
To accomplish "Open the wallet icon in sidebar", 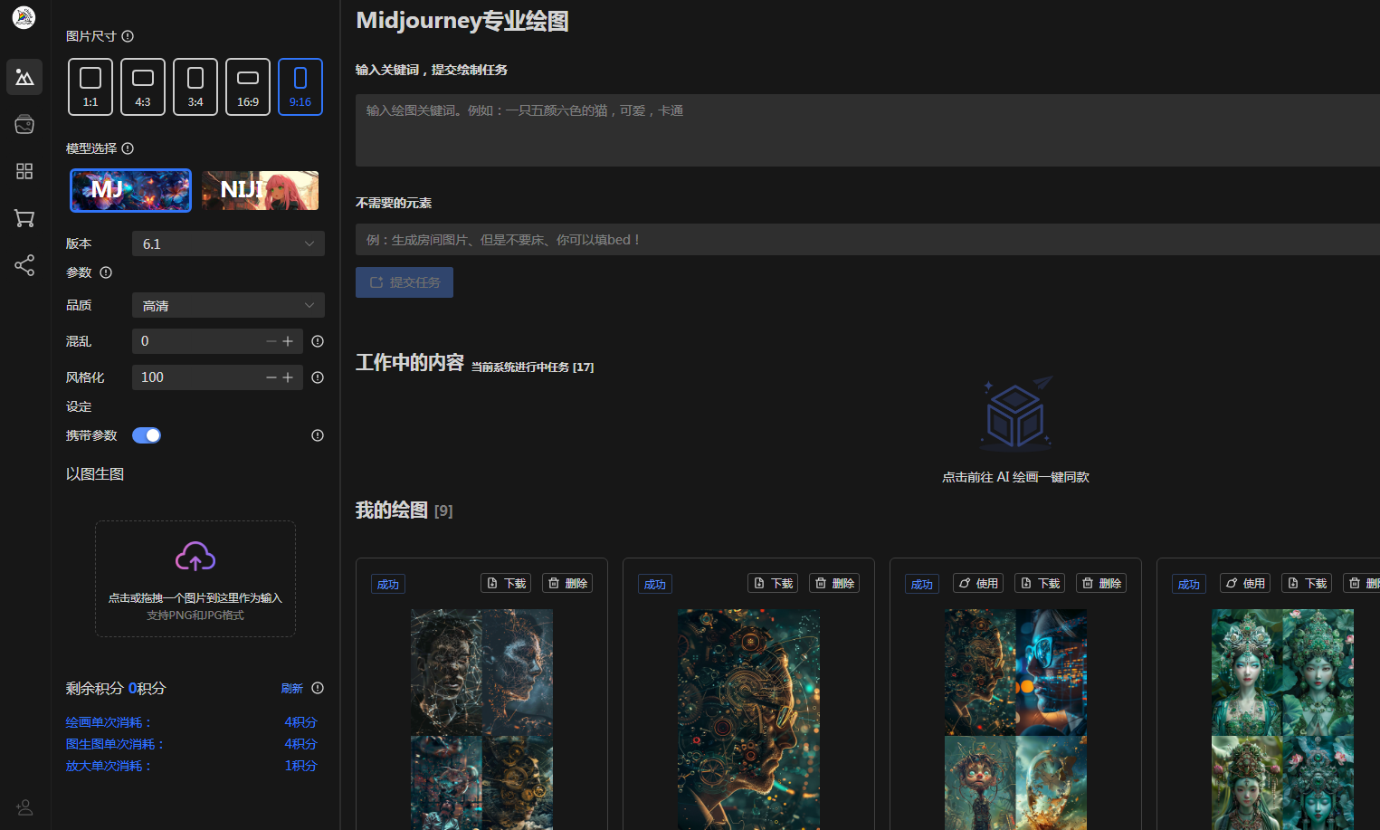I will coord(24,124).
